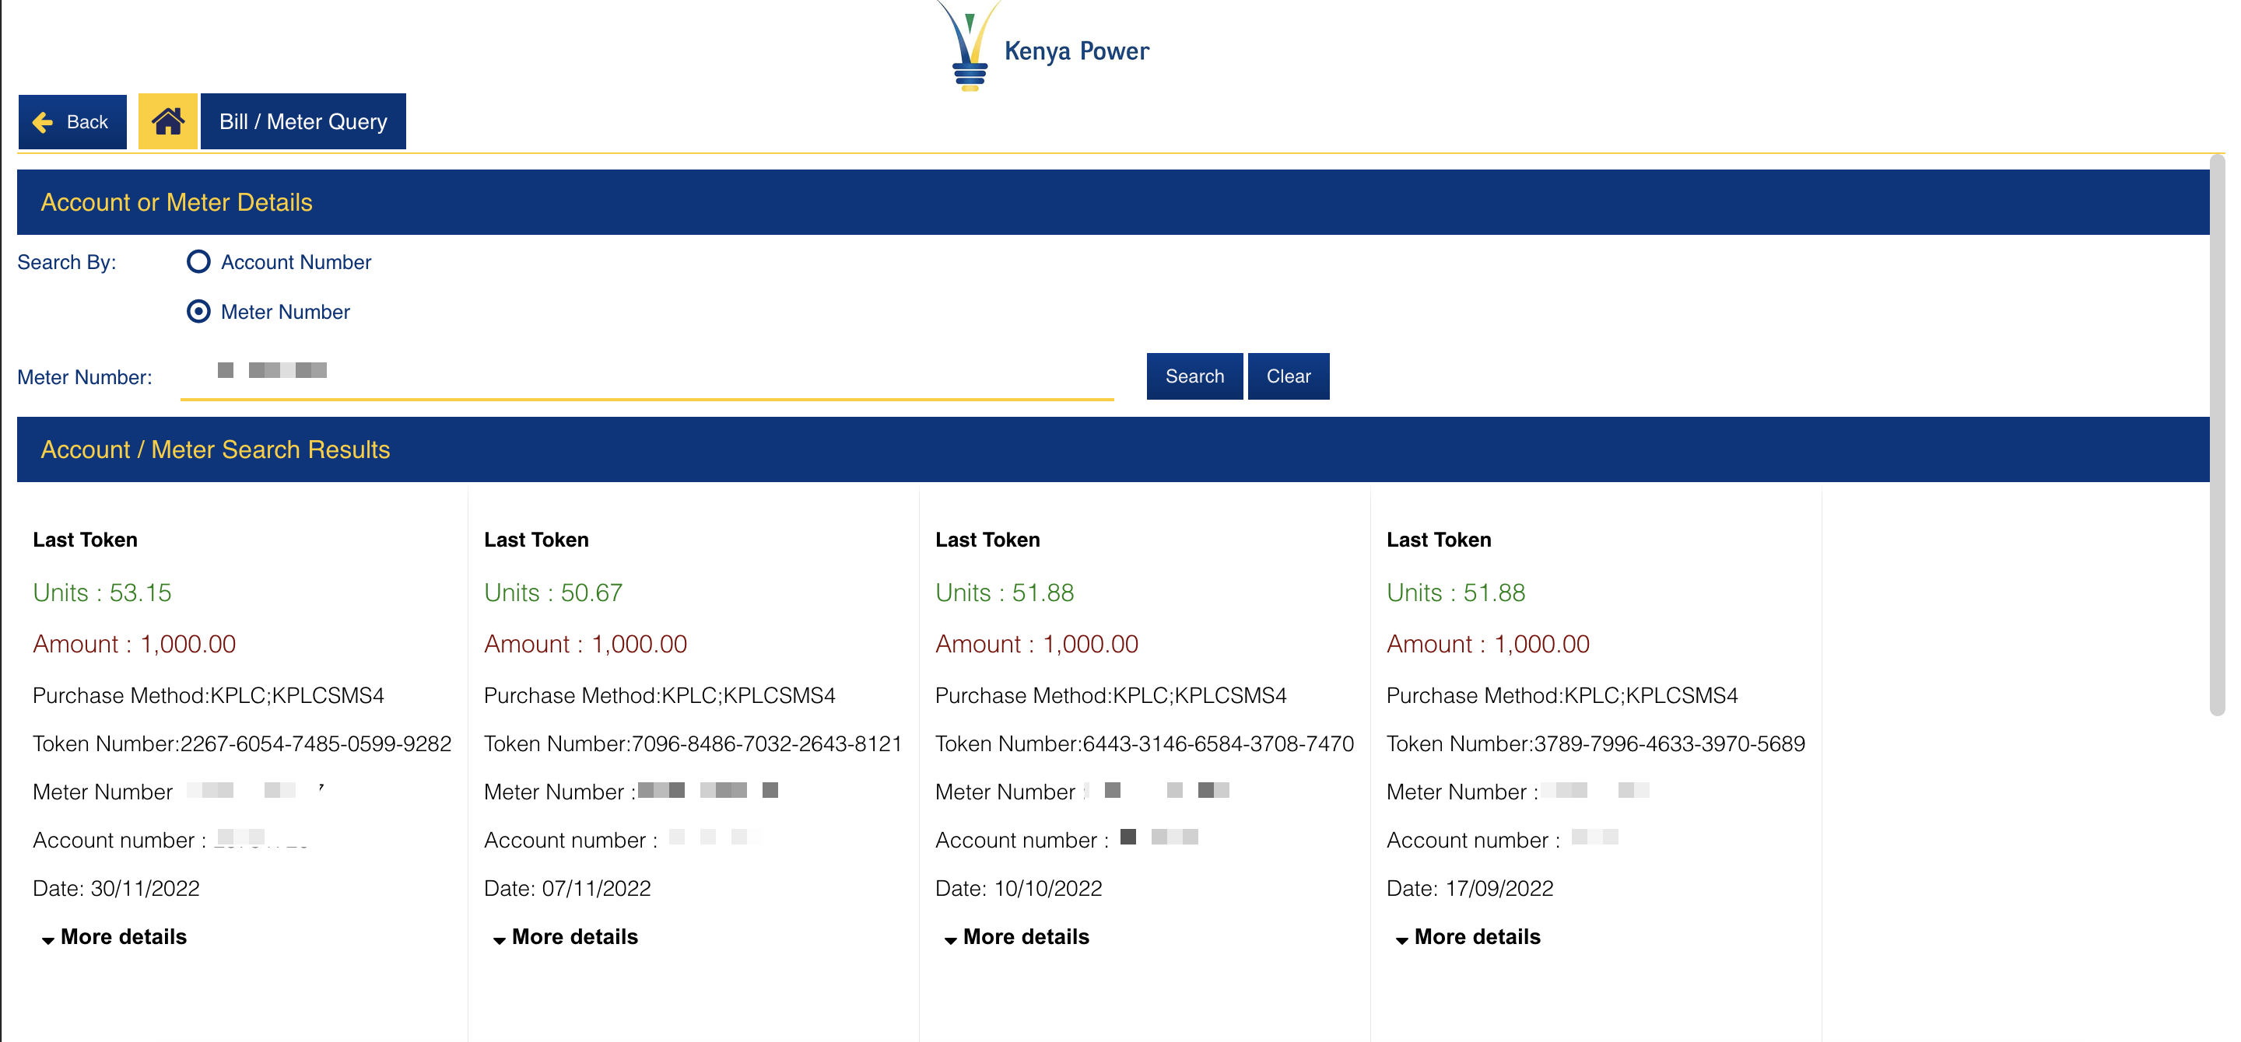Image resolution: width=2241 pixels, height=1042 pixels.
Task: Click the page vertical scrollbar
Action: pos(2217,435)
